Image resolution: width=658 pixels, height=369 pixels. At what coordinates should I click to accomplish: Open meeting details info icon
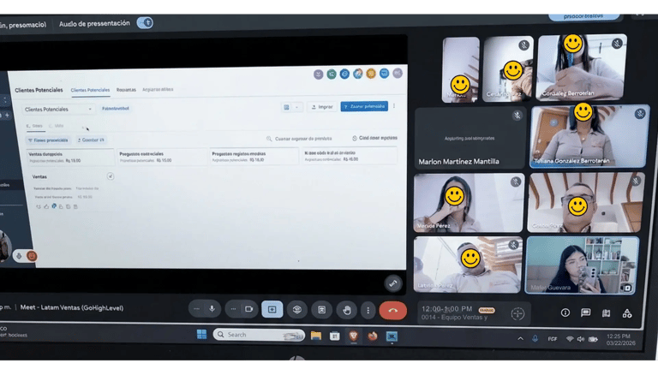[x=565, y=312]
